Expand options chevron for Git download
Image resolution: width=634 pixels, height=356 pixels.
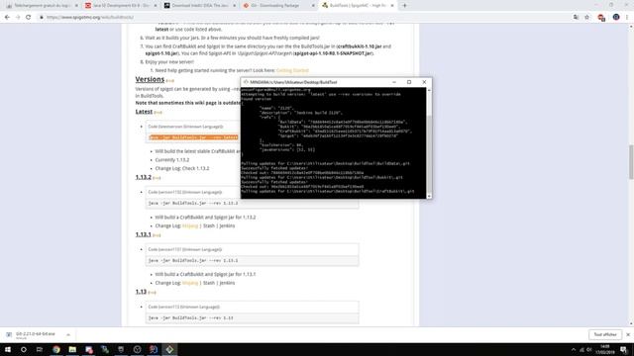coord(68,335)
